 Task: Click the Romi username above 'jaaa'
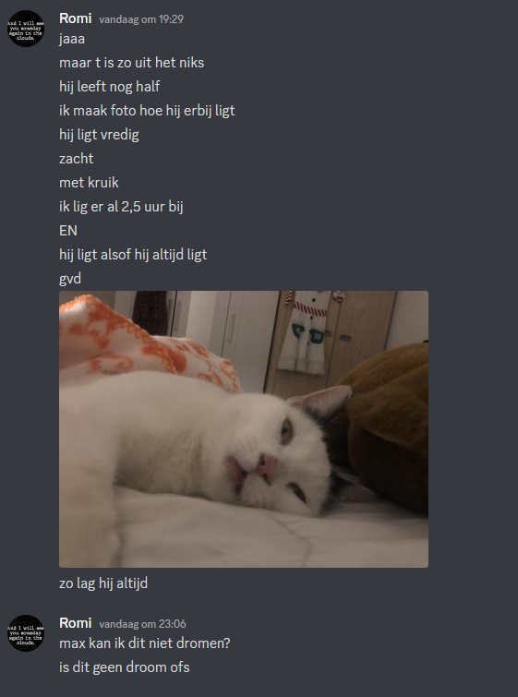[75, 18]
